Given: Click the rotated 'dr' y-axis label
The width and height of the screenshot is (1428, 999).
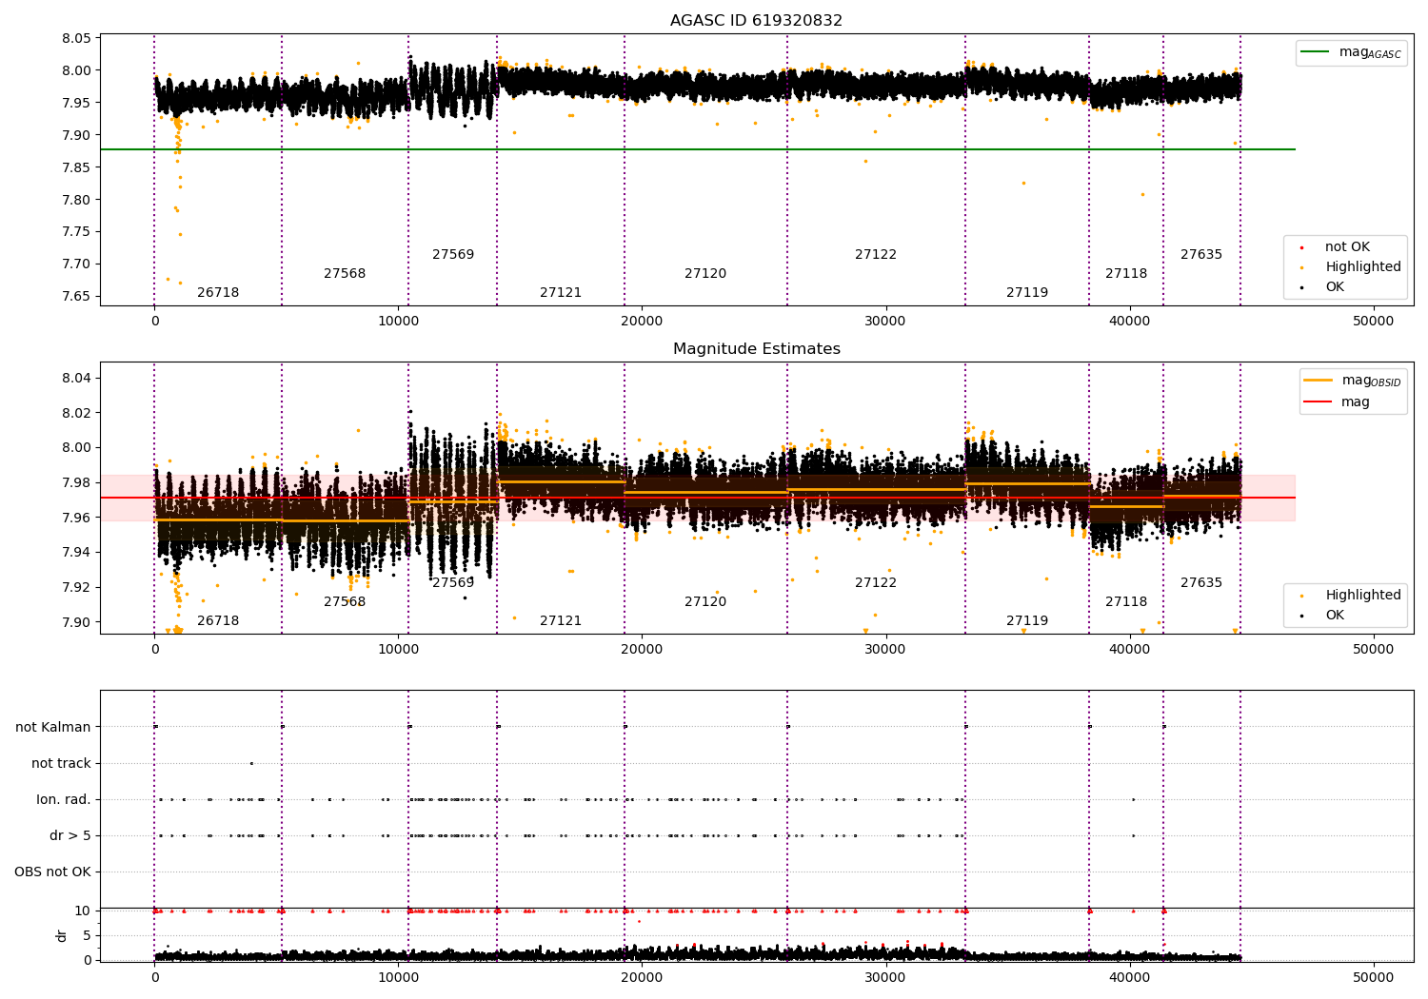Looking at the screenshot, I should (62, 935).
